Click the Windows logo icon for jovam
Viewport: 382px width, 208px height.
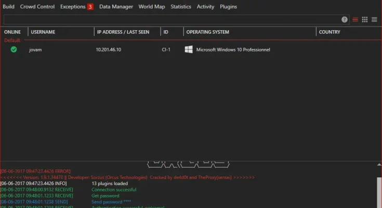(189, 49)
